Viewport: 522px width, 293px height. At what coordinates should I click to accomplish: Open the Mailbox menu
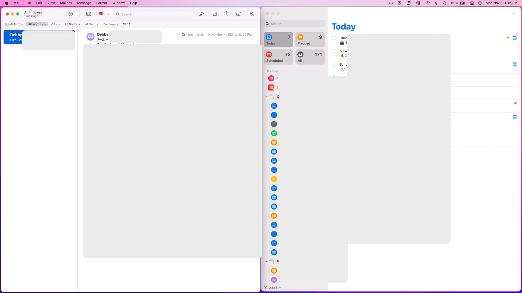66,3
